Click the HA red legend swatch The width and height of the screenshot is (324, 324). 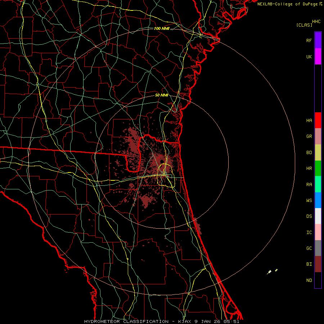tap(318, 120)
